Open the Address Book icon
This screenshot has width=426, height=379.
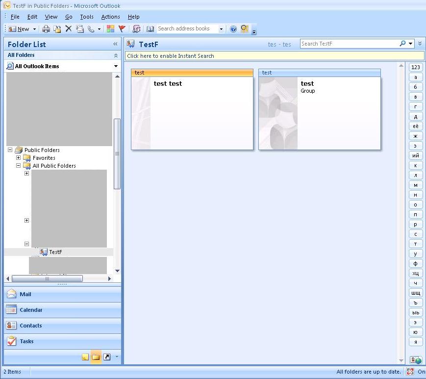click(150, 29)
